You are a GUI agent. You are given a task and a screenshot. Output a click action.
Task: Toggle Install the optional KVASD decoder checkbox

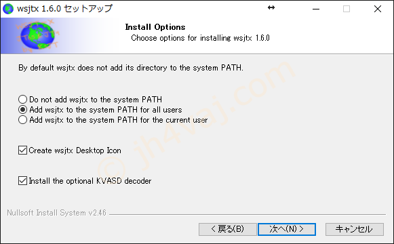pos(22,181)
